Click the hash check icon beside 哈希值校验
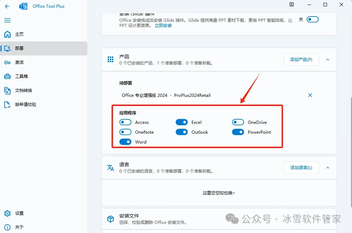This screenshot has width=352, height=233. [x=7, y=105]
